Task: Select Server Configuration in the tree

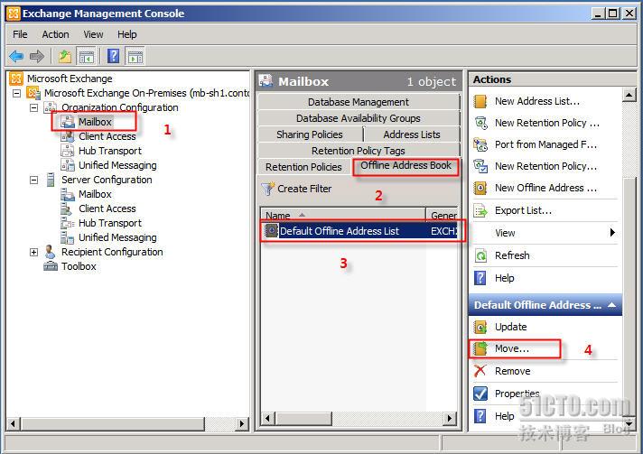Action: tap(107, 180)
